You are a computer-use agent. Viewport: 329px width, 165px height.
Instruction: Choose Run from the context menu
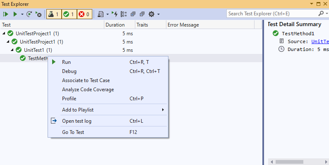point(108,62)
